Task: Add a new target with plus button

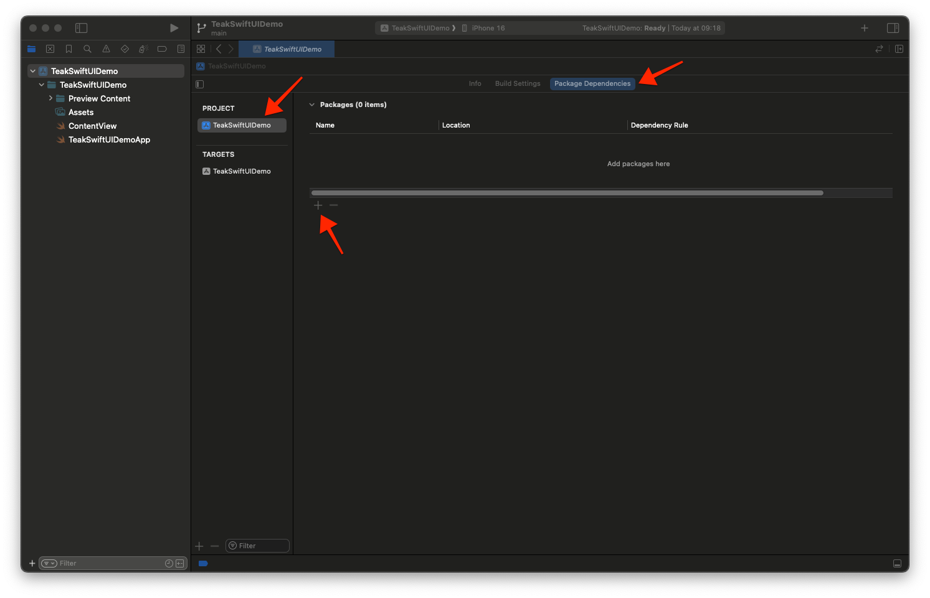Action: pos(199,546)
